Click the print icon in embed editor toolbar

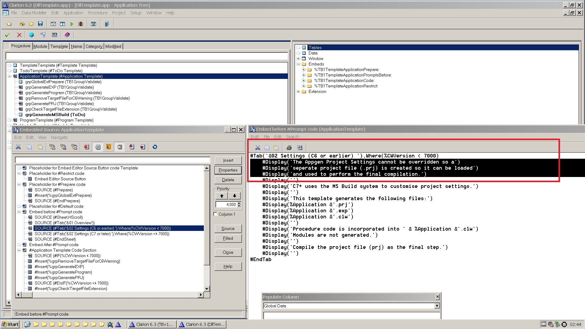click(289, 148)
